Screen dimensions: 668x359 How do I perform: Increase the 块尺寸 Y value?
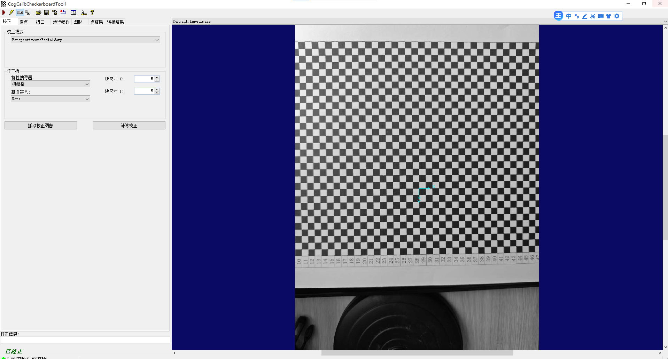pyautogui.click(x=157, y=90)
